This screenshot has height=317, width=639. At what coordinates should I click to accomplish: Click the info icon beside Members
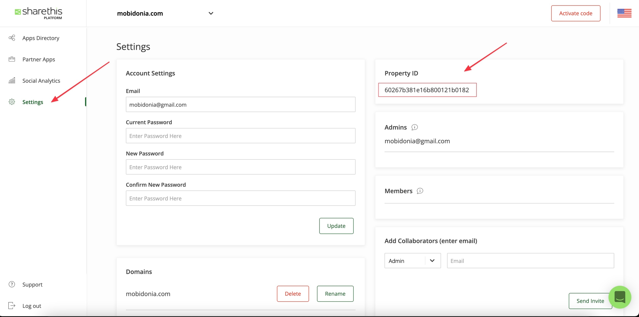coord(420,191)
